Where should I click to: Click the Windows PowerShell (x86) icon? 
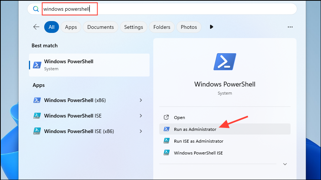[x=37, y=100]
